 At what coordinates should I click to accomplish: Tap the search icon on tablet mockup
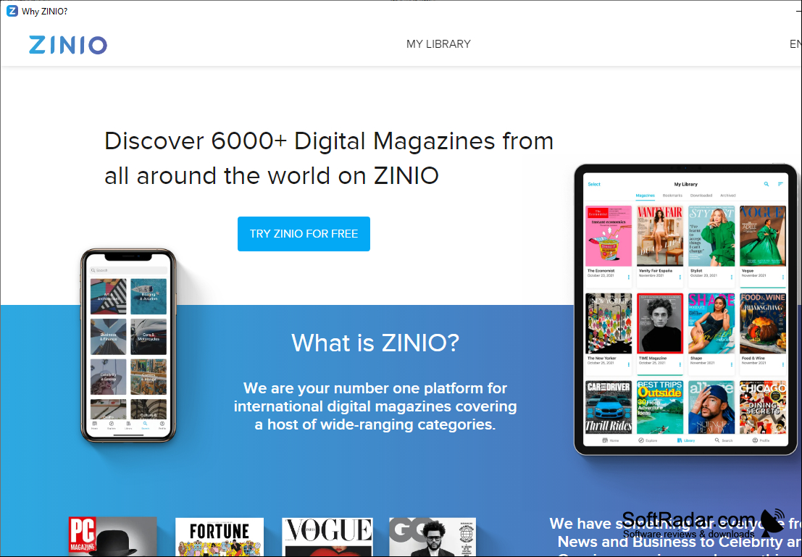tap(767, 184)
